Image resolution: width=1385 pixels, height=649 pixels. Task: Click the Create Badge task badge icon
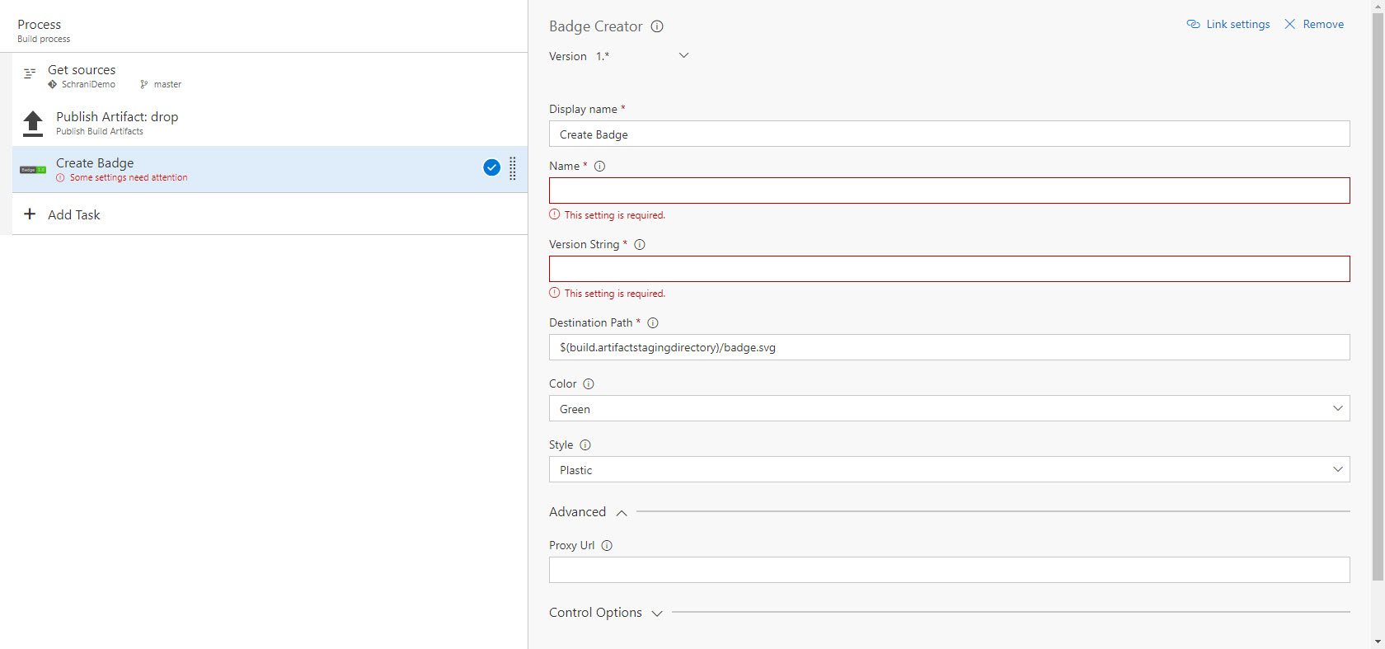pyautogui.click(x=33, y=170)
